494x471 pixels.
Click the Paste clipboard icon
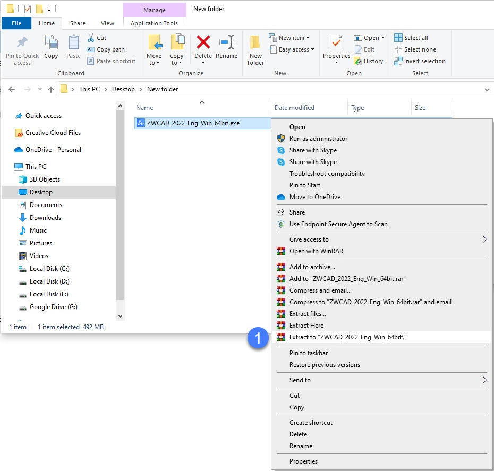point(73,42)
